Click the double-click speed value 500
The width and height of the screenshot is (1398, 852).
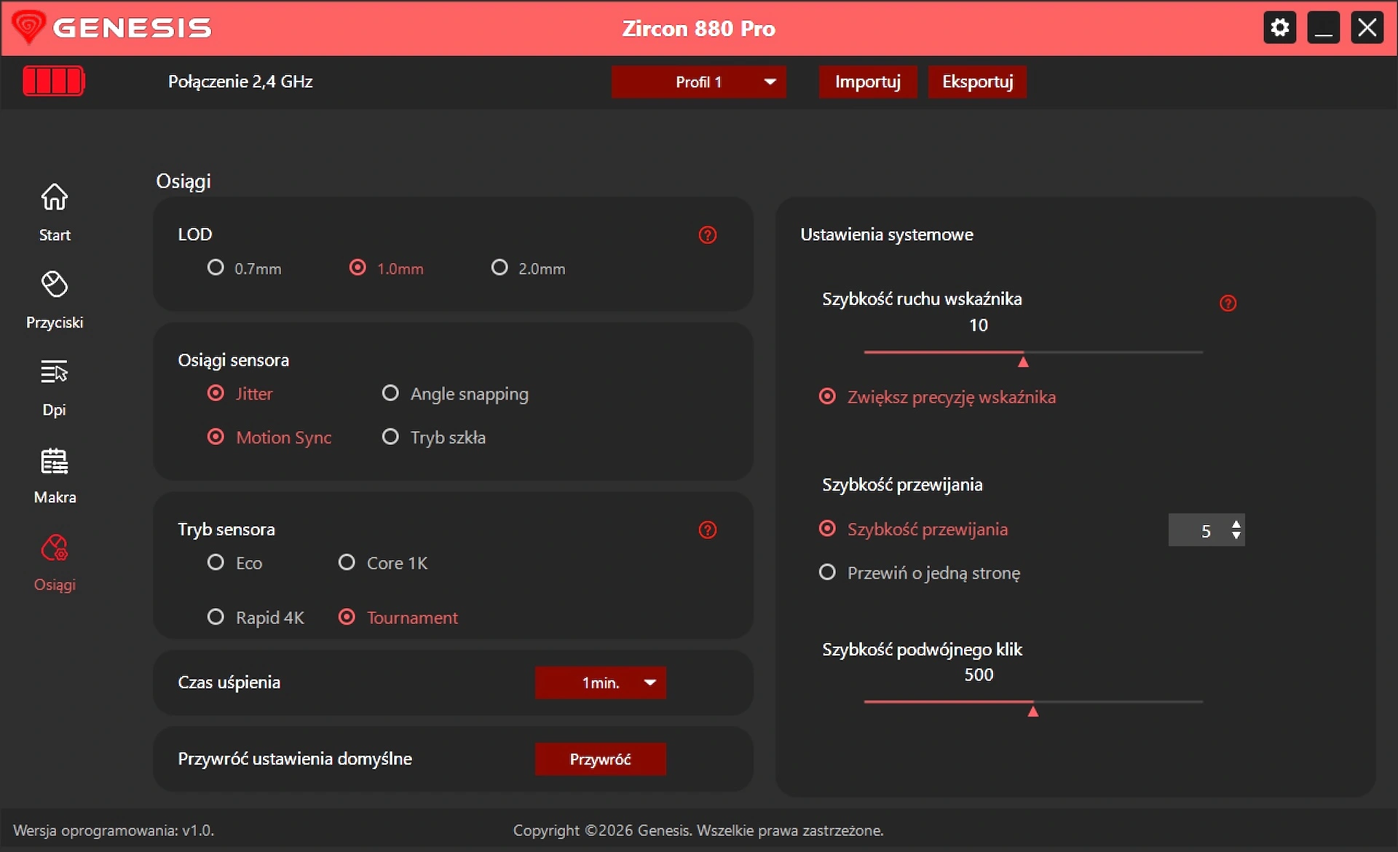tap(979, 674)
